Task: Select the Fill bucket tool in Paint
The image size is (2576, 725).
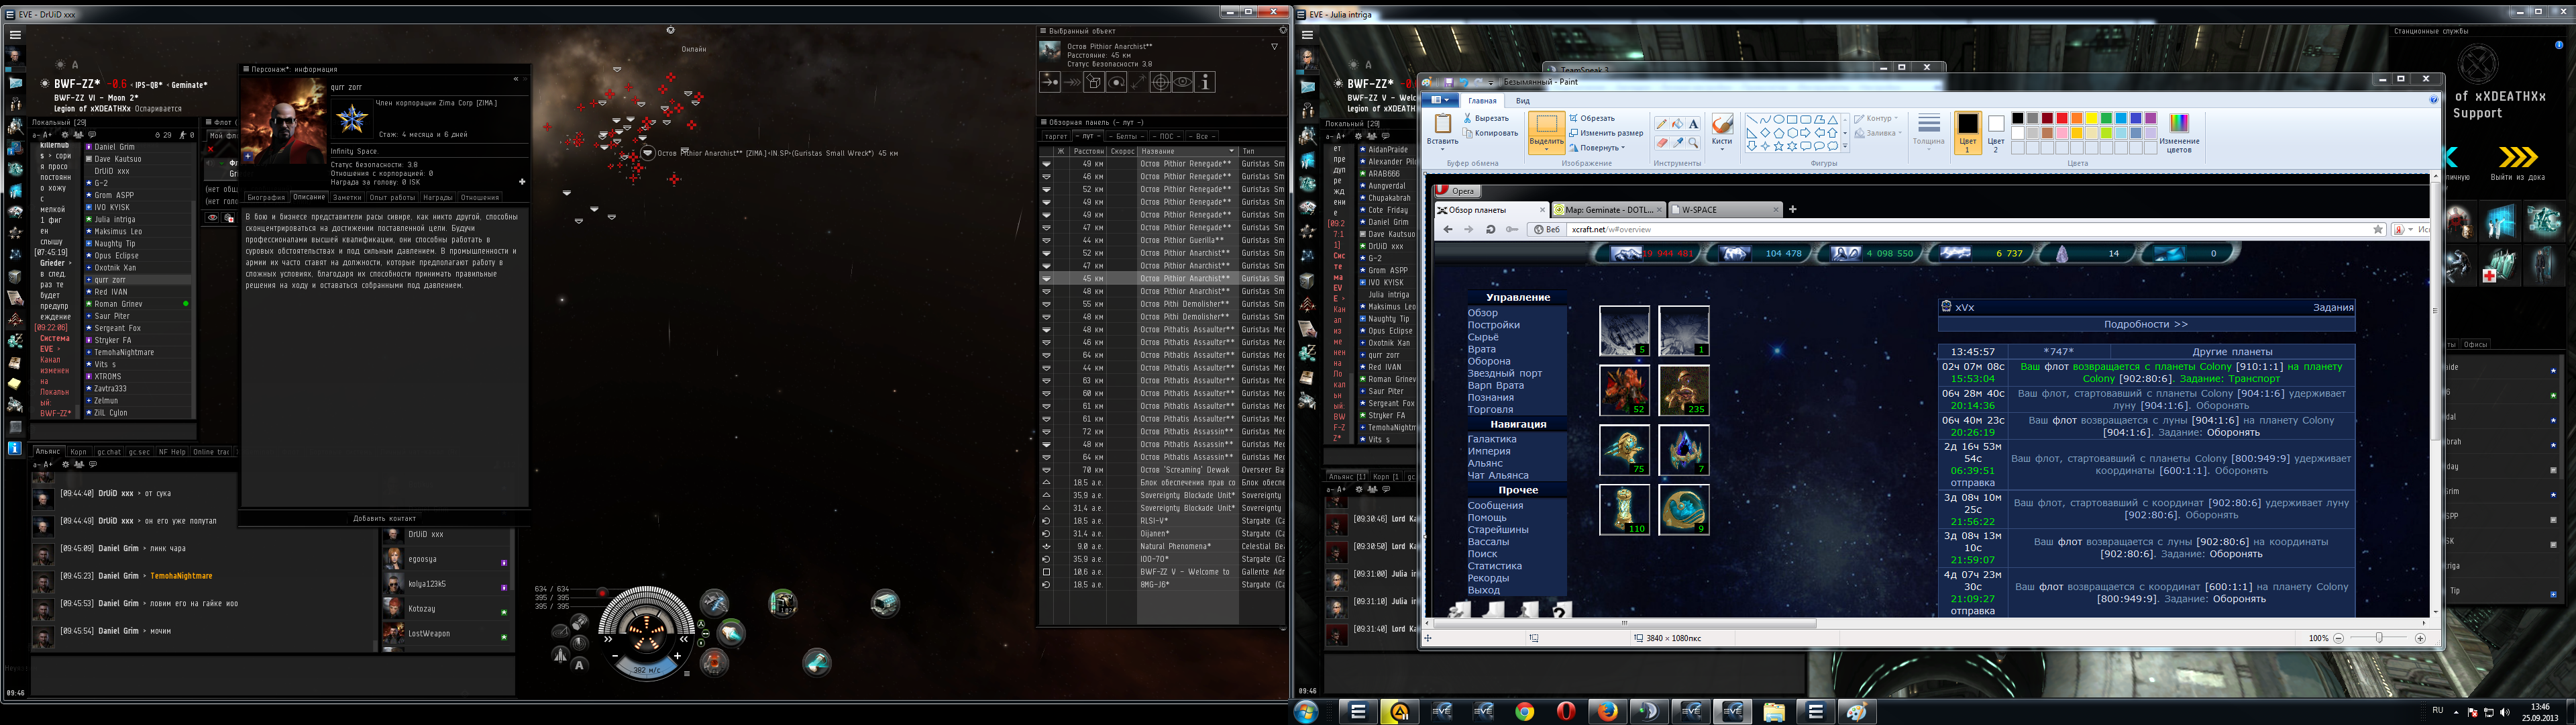Action: click(x=1677, y=124)
